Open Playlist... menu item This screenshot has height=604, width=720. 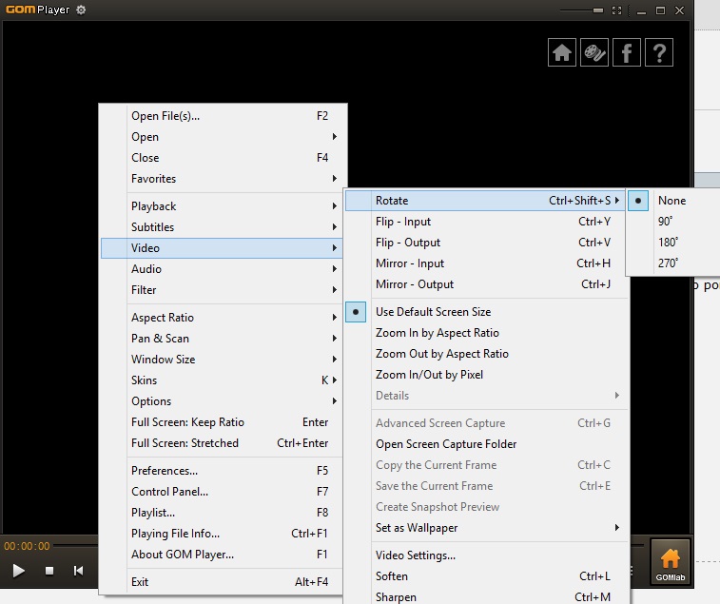222,513
